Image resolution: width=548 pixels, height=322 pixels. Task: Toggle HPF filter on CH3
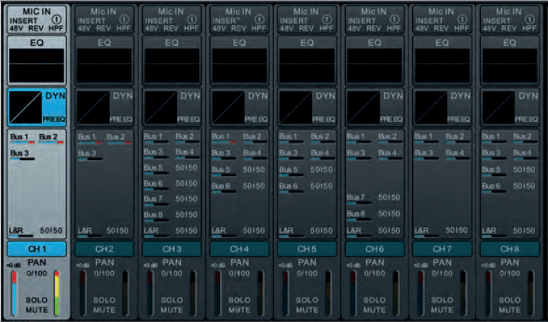coord(191,28)
